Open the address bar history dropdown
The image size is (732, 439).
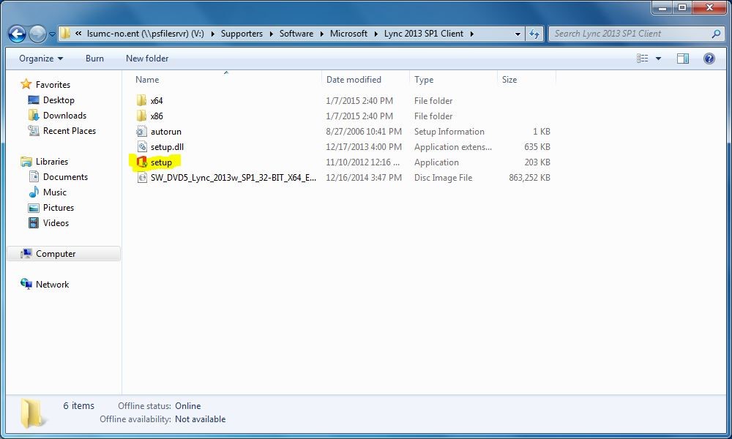pos(518,34)
